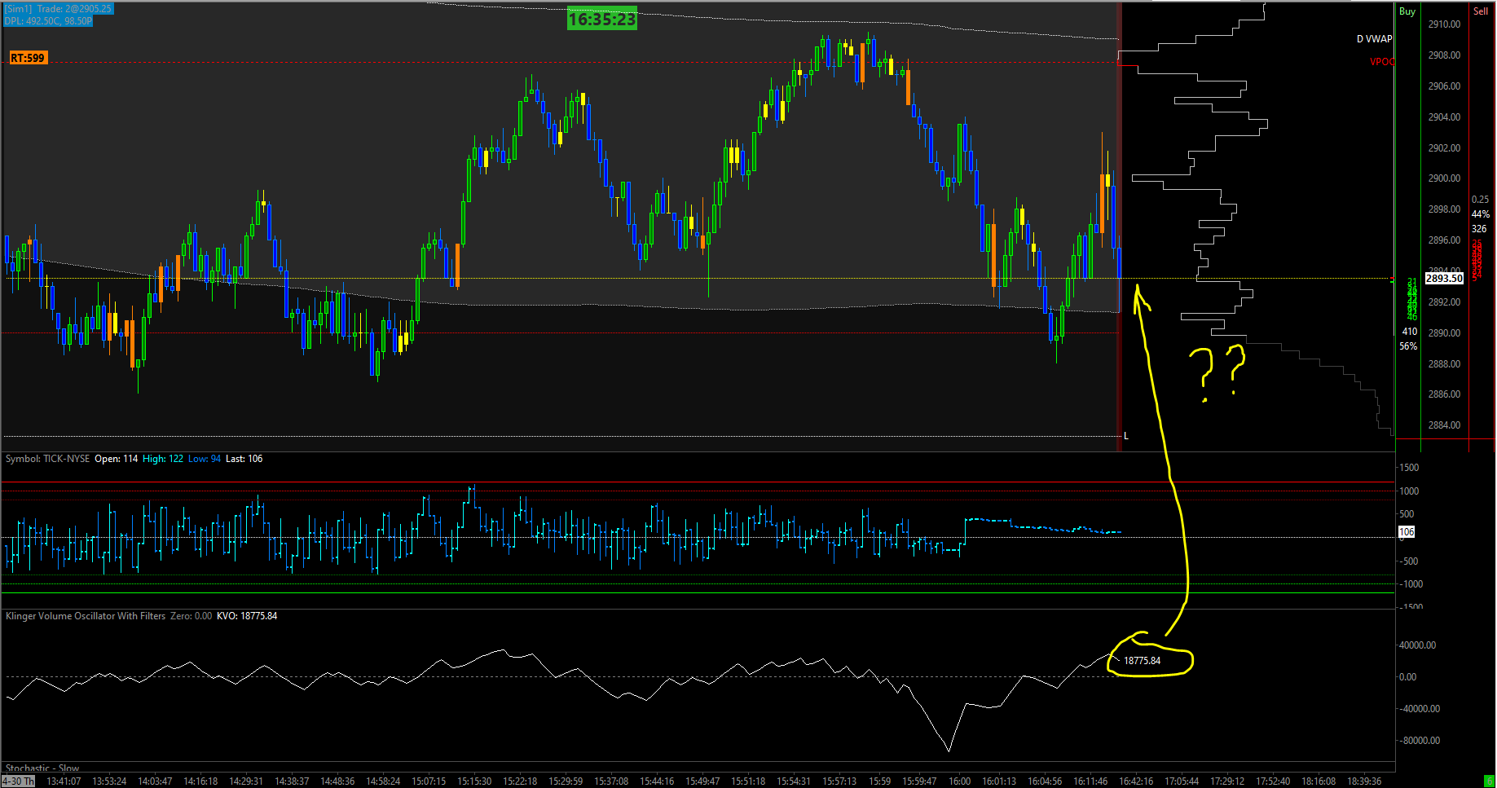Select the Sim1 Trade 2@2905.25 position text
The height and width of the screenshot is (788, 1497).
(59, 9)
